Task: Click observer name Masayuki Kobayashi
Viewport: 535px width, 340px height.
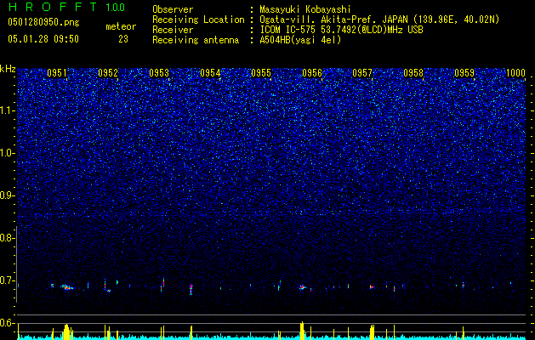Action: click(305, 9)
